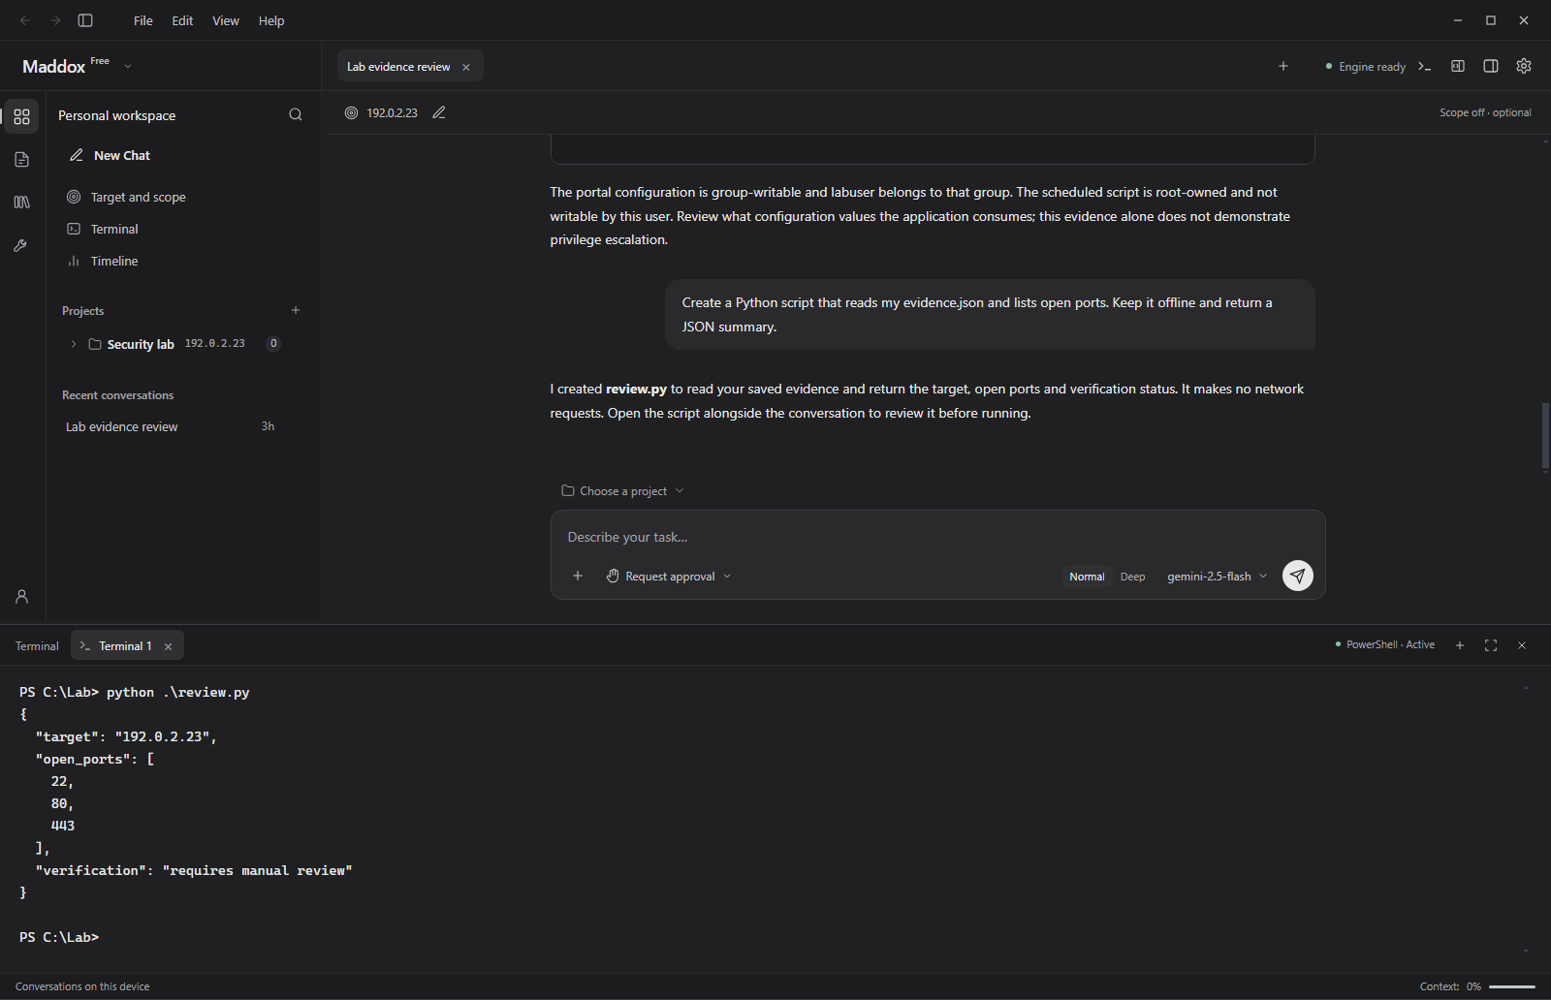This screenshot has width=1551, height=1000.
Task: Toggle terminal with the prompt icon in header
Action: tap(1425, 66)
